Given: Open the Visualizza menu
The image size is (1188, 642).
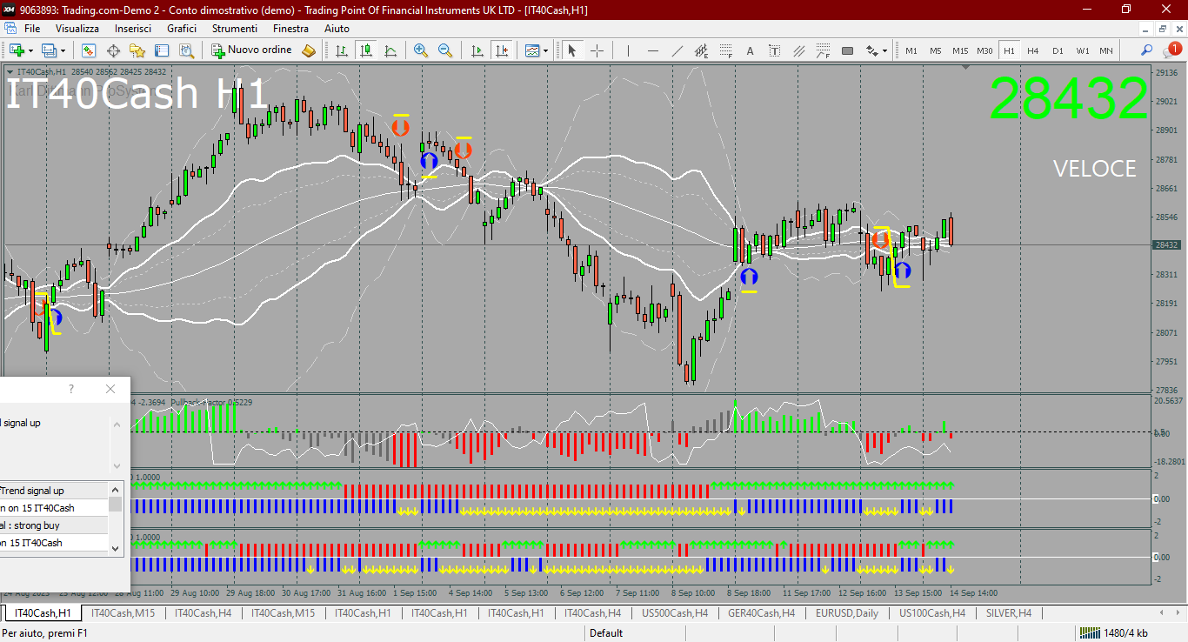Looking at the screenshot, I should [x=77, y=29].
